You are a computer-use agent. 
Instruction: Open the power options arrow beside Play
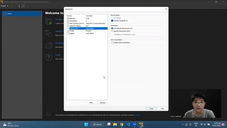click(15, 6)
